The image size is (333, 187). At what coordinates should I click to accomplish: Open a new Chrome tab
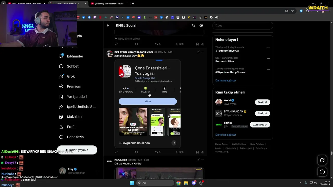click(133, 4)
